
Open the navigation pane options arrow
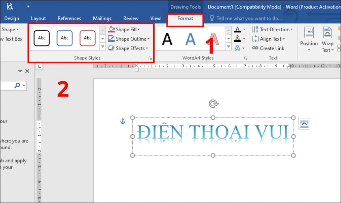[x=20, y=71]
